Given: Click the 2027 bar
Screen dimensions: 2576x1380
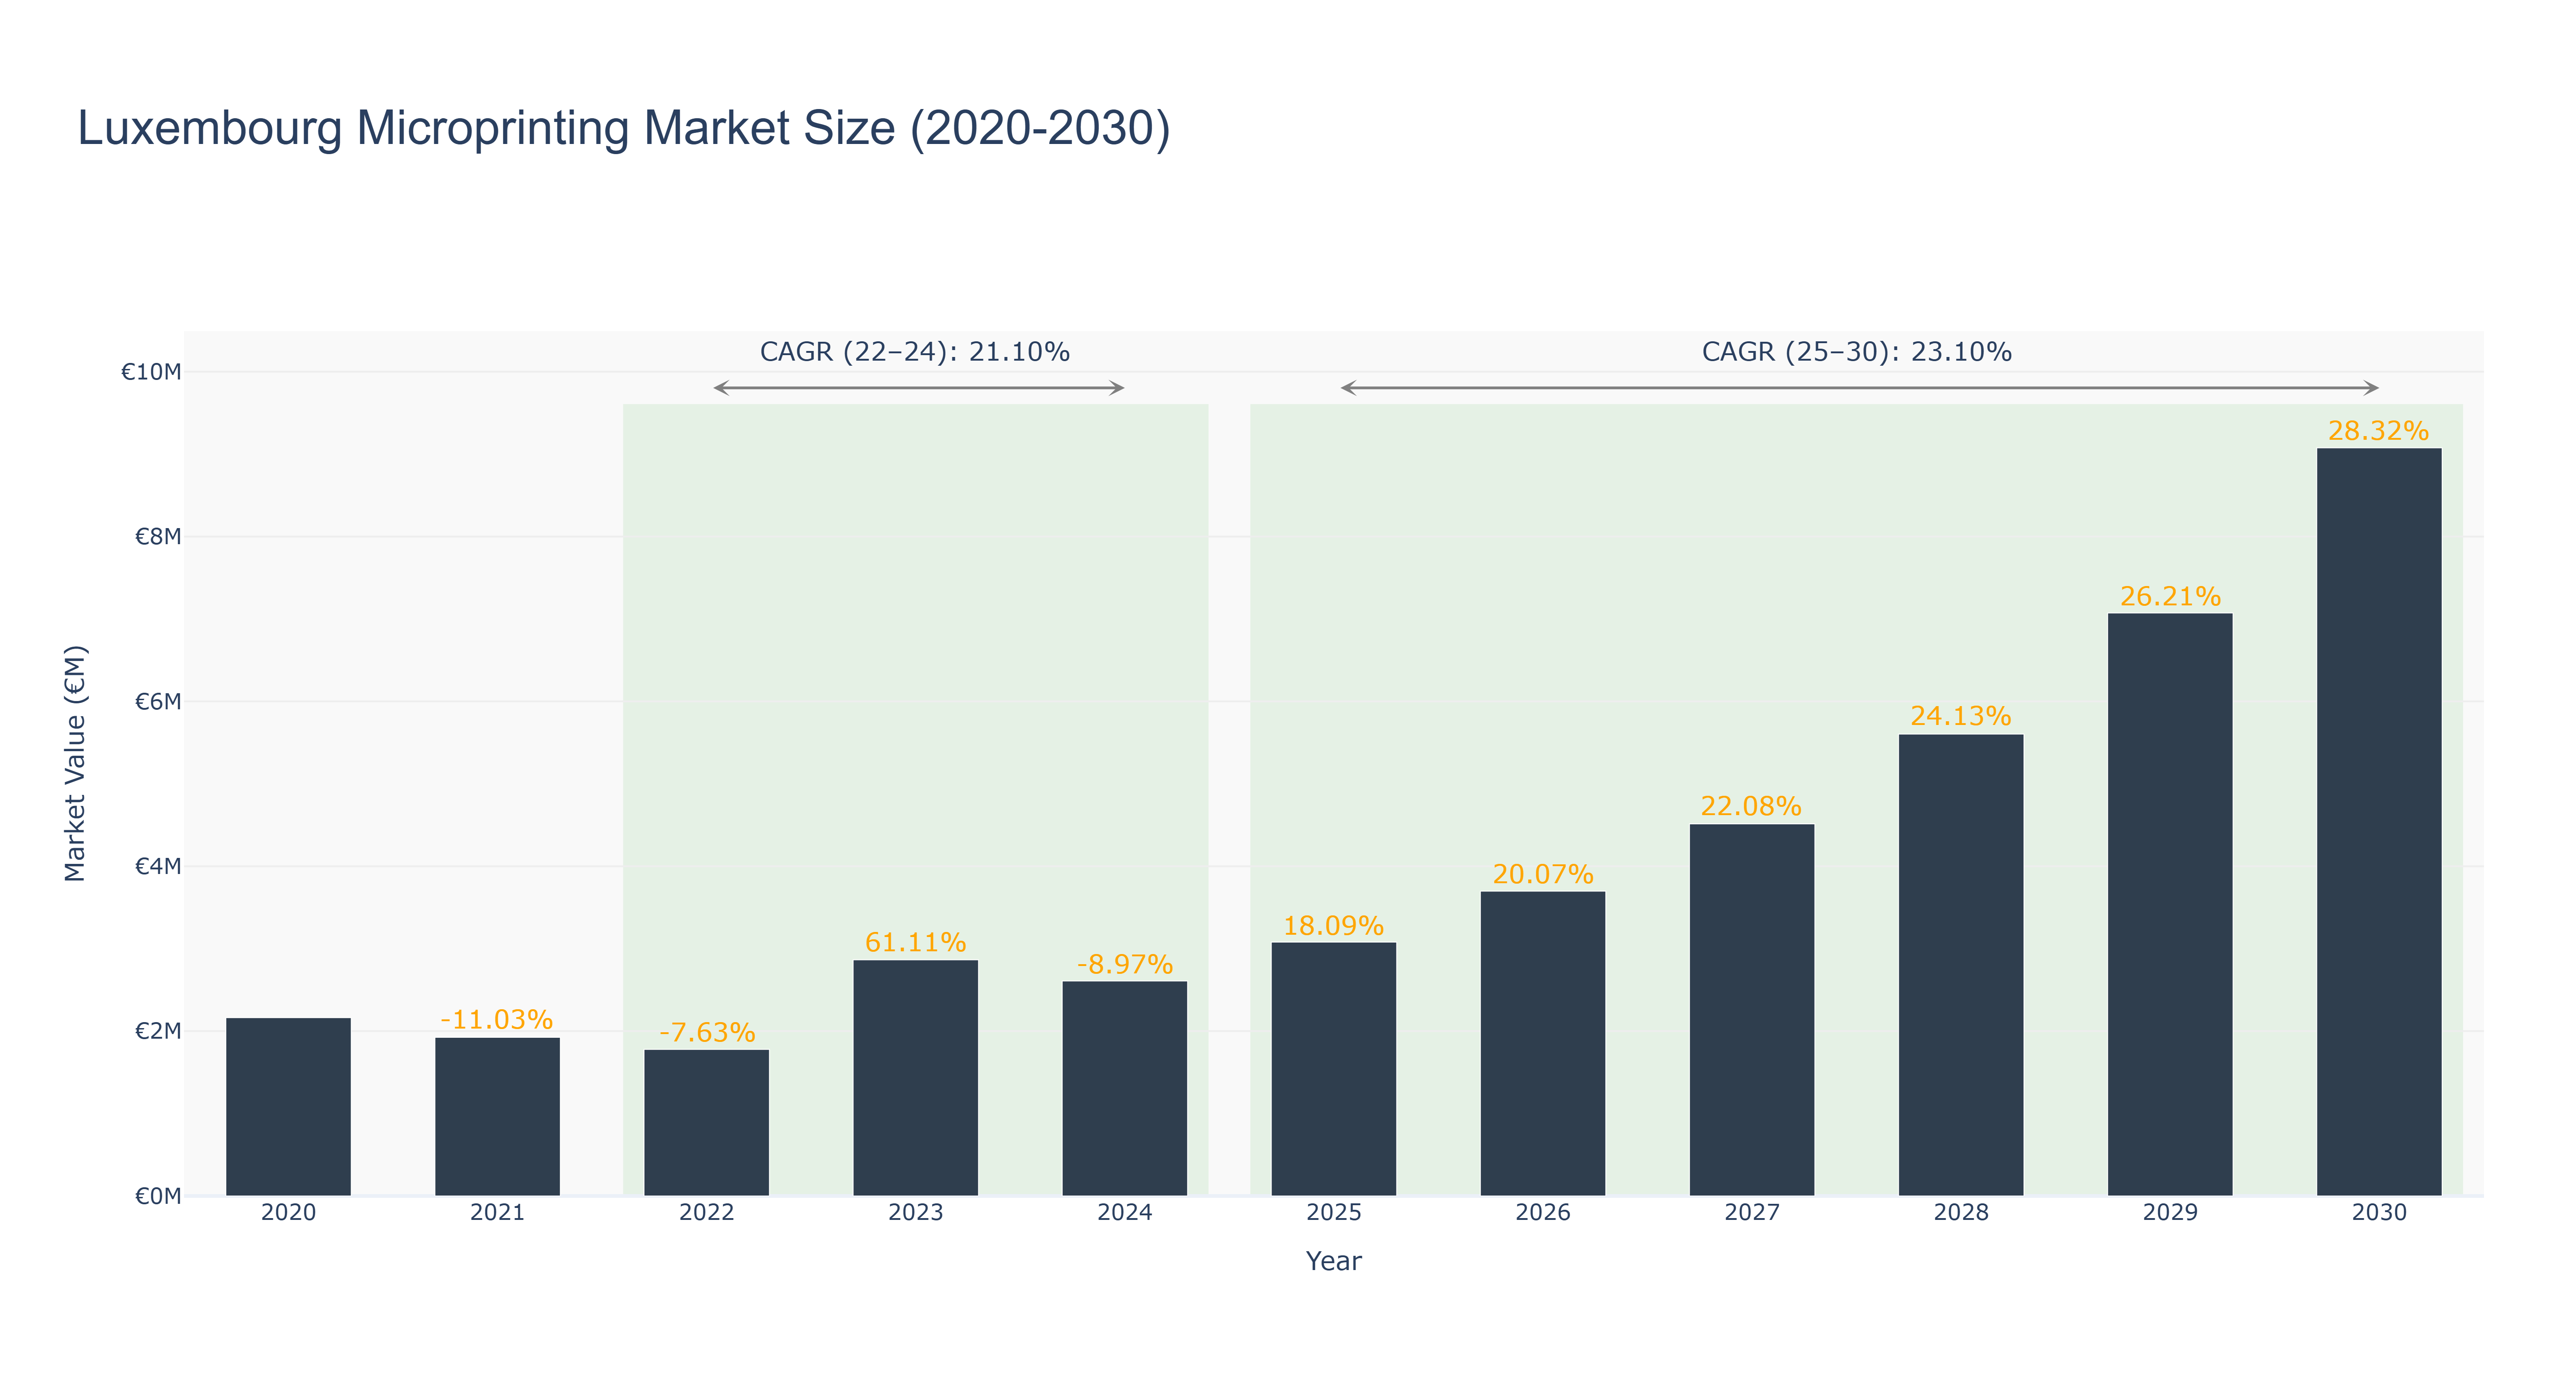Looking at the screenshot, I should (x=1751, y=1010).
